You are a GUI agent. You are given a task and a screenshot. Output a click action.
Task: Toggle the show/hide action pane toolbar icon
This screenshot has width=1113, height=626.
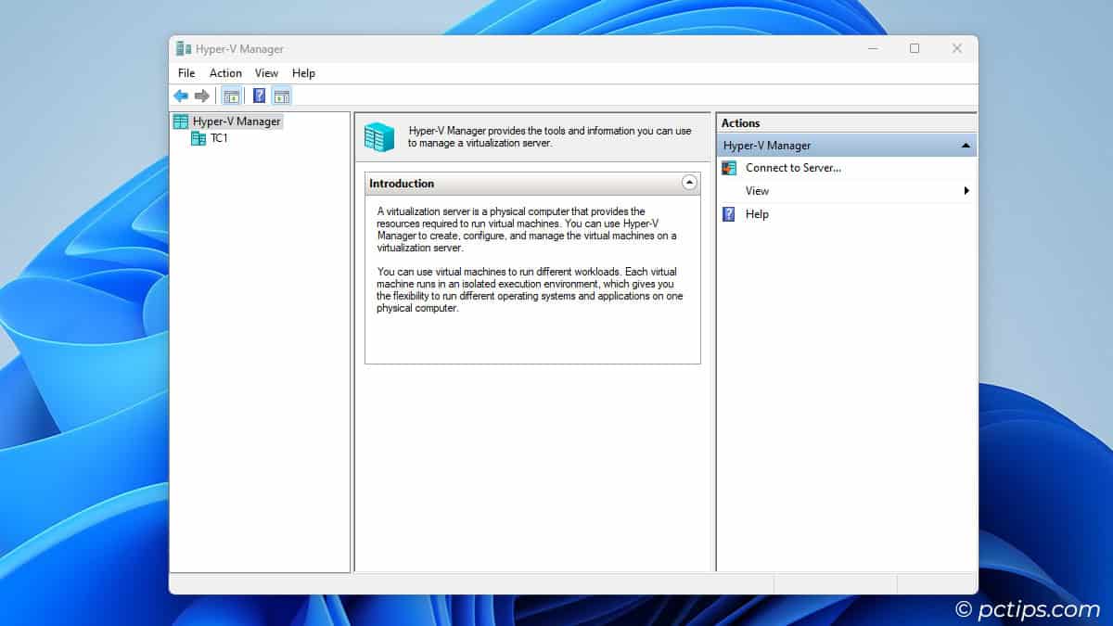tap(281, 96)
